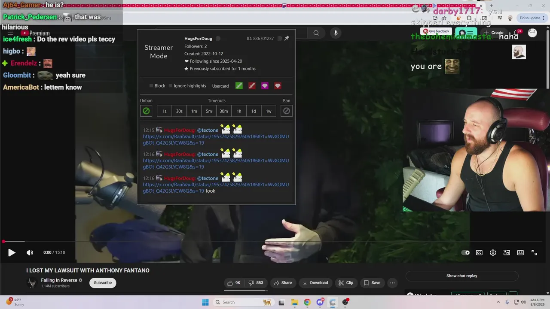Create a Clip of the video

pos(346,283)
